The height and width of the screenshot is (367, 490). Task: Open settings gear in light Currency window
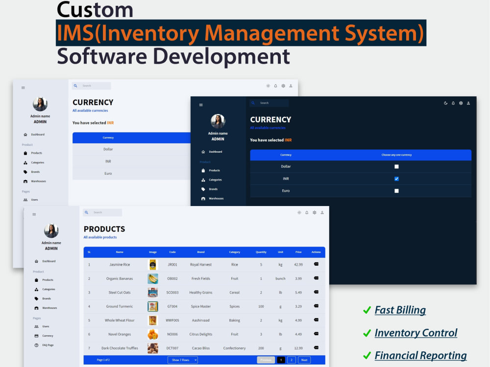coord(283,86)
